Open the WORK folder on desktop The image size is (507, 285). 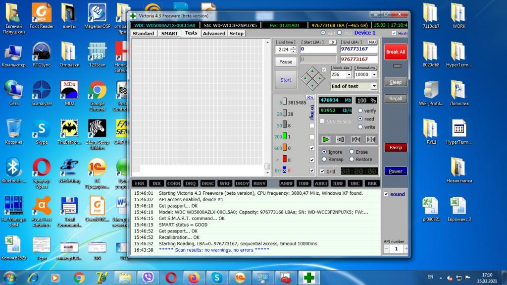click(459, 16)
